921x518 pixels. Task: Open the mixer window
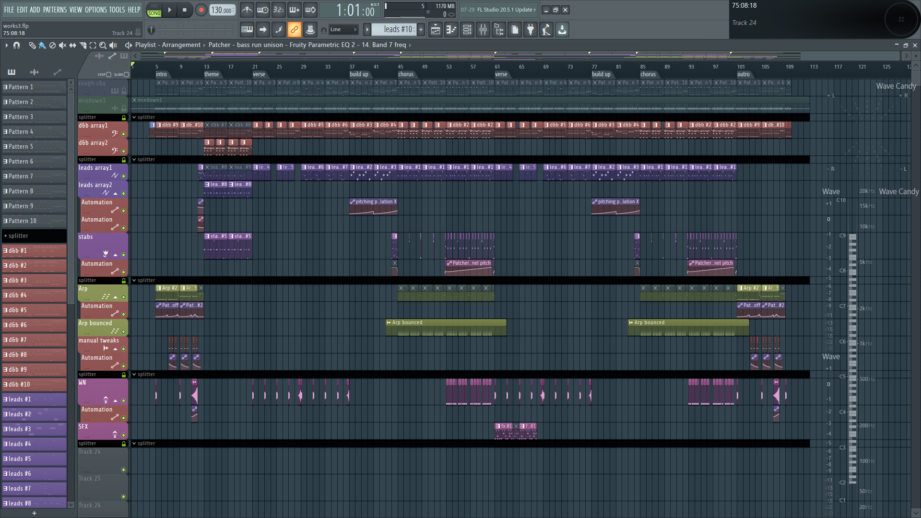[483, 30]
